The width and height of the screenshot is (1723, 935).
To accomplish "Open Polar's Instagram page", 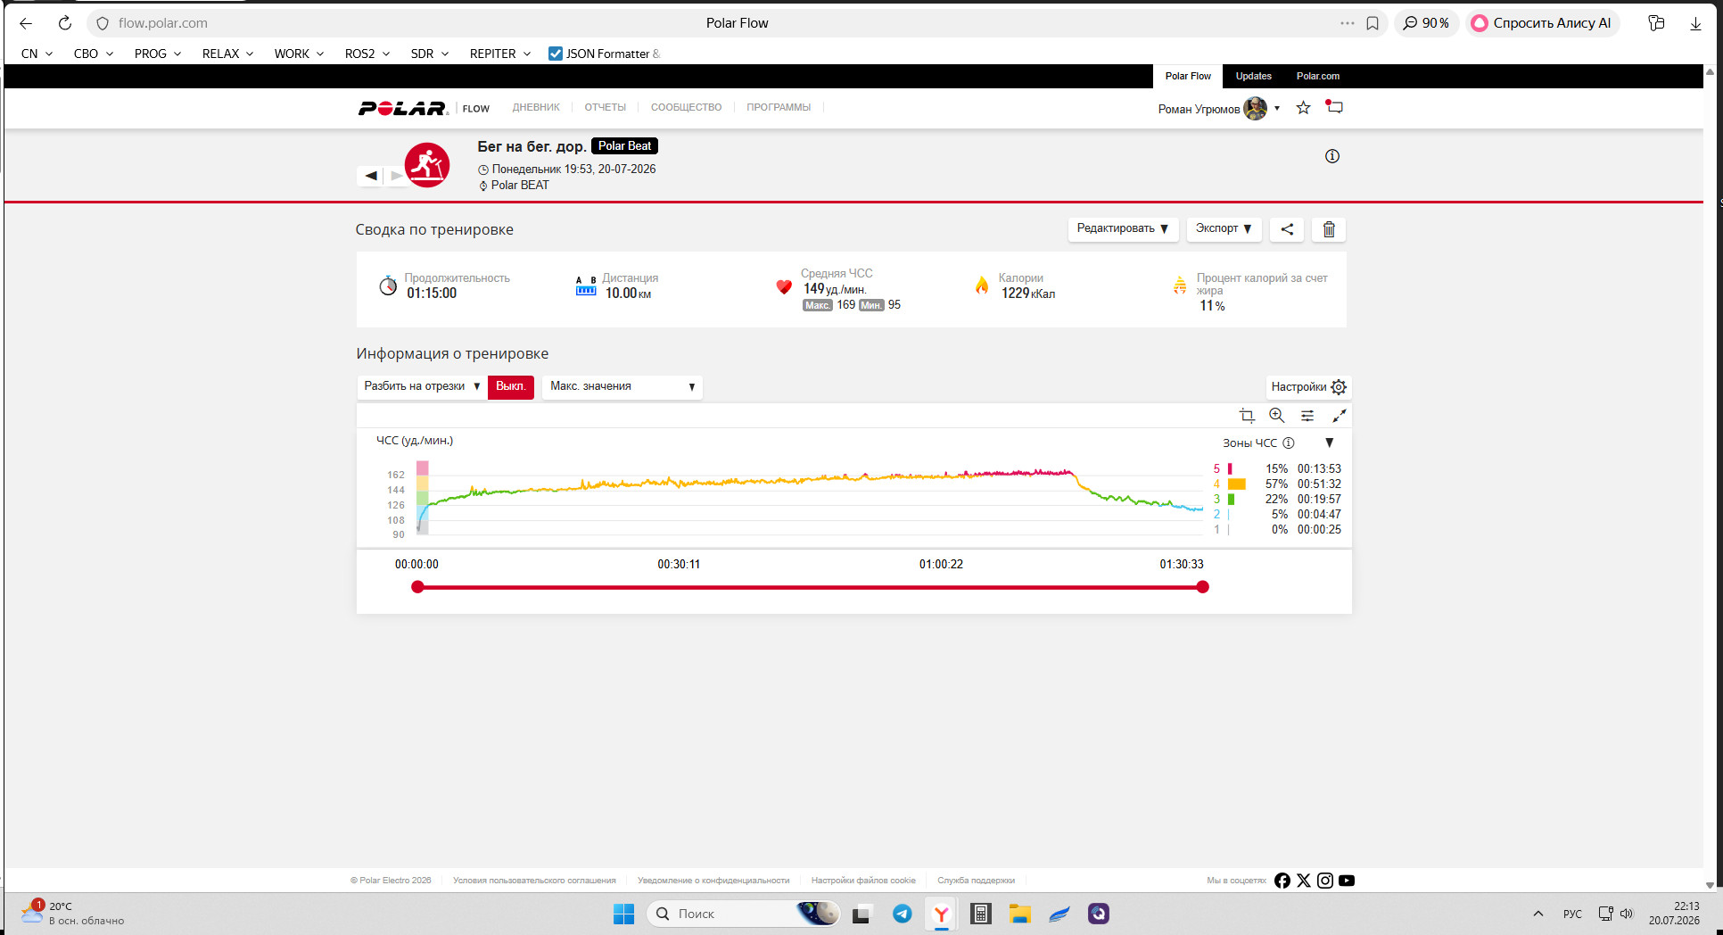I will click(1325, 881).
